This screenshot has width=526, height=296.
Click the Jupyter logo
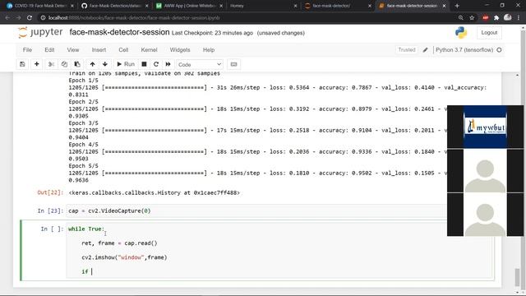(40, 32)
